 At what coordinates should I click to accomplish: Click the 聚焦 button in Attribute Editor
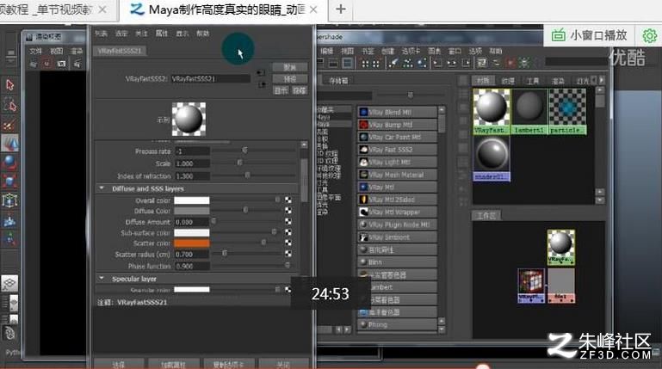(289, 67)
